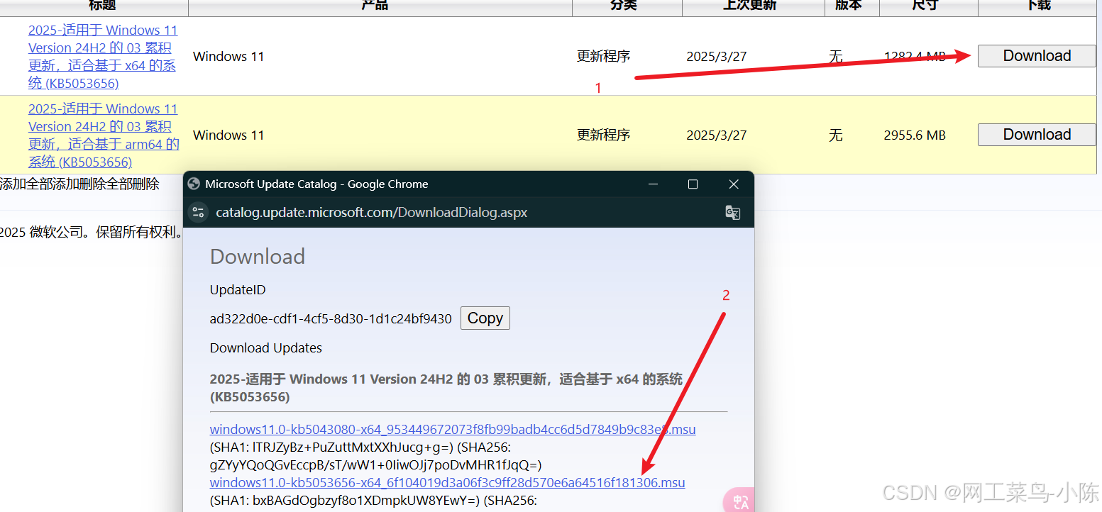1102x512 pixels.
Task: Click the translate page icon in popup address bar
Action: click(733, 212)
